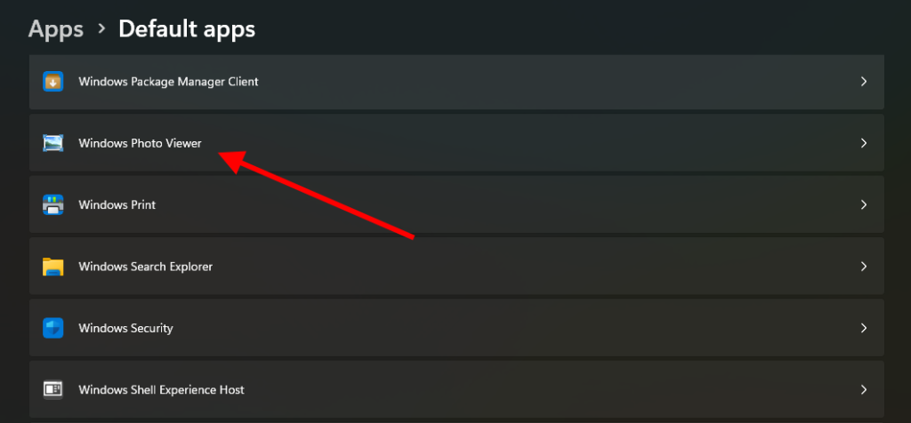Open Windows Security defaults entry

125,328
